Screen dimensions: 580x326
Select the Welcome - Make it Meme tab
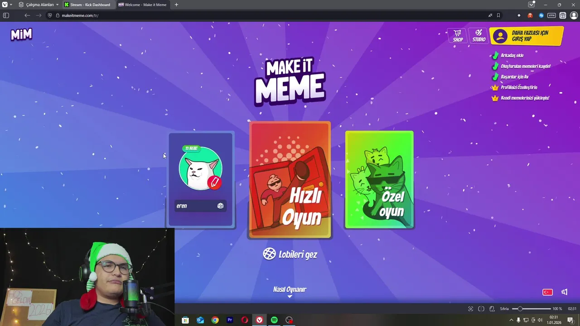[143, 5]
